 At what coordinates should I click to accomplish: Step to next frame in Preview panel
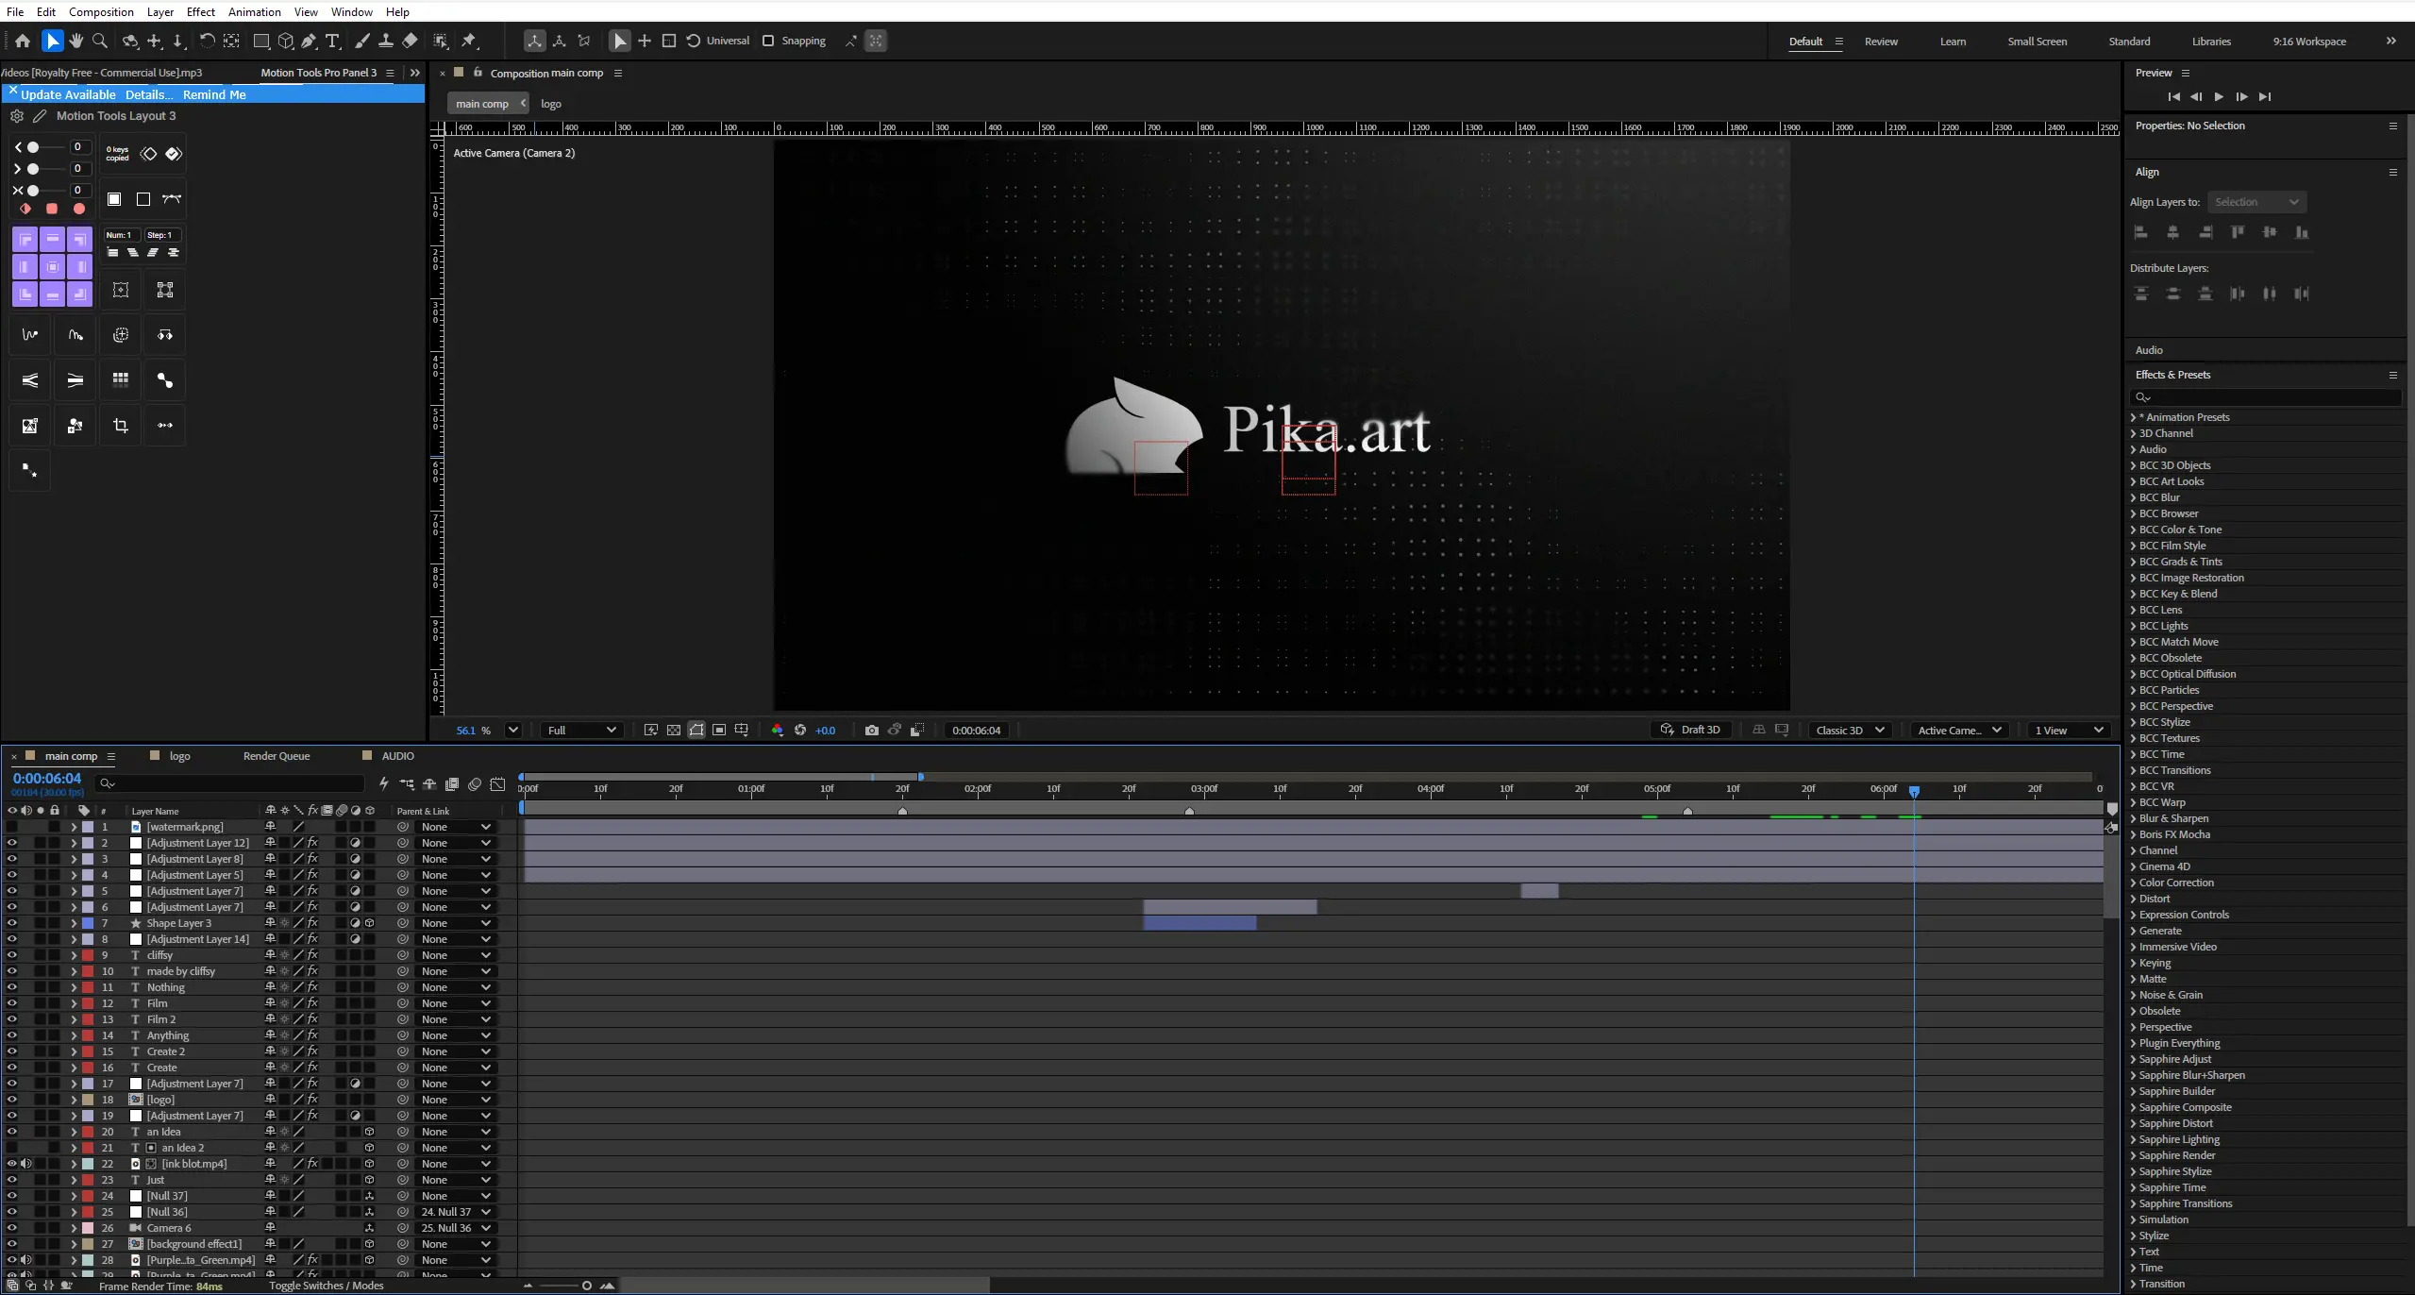(2242, 96)
